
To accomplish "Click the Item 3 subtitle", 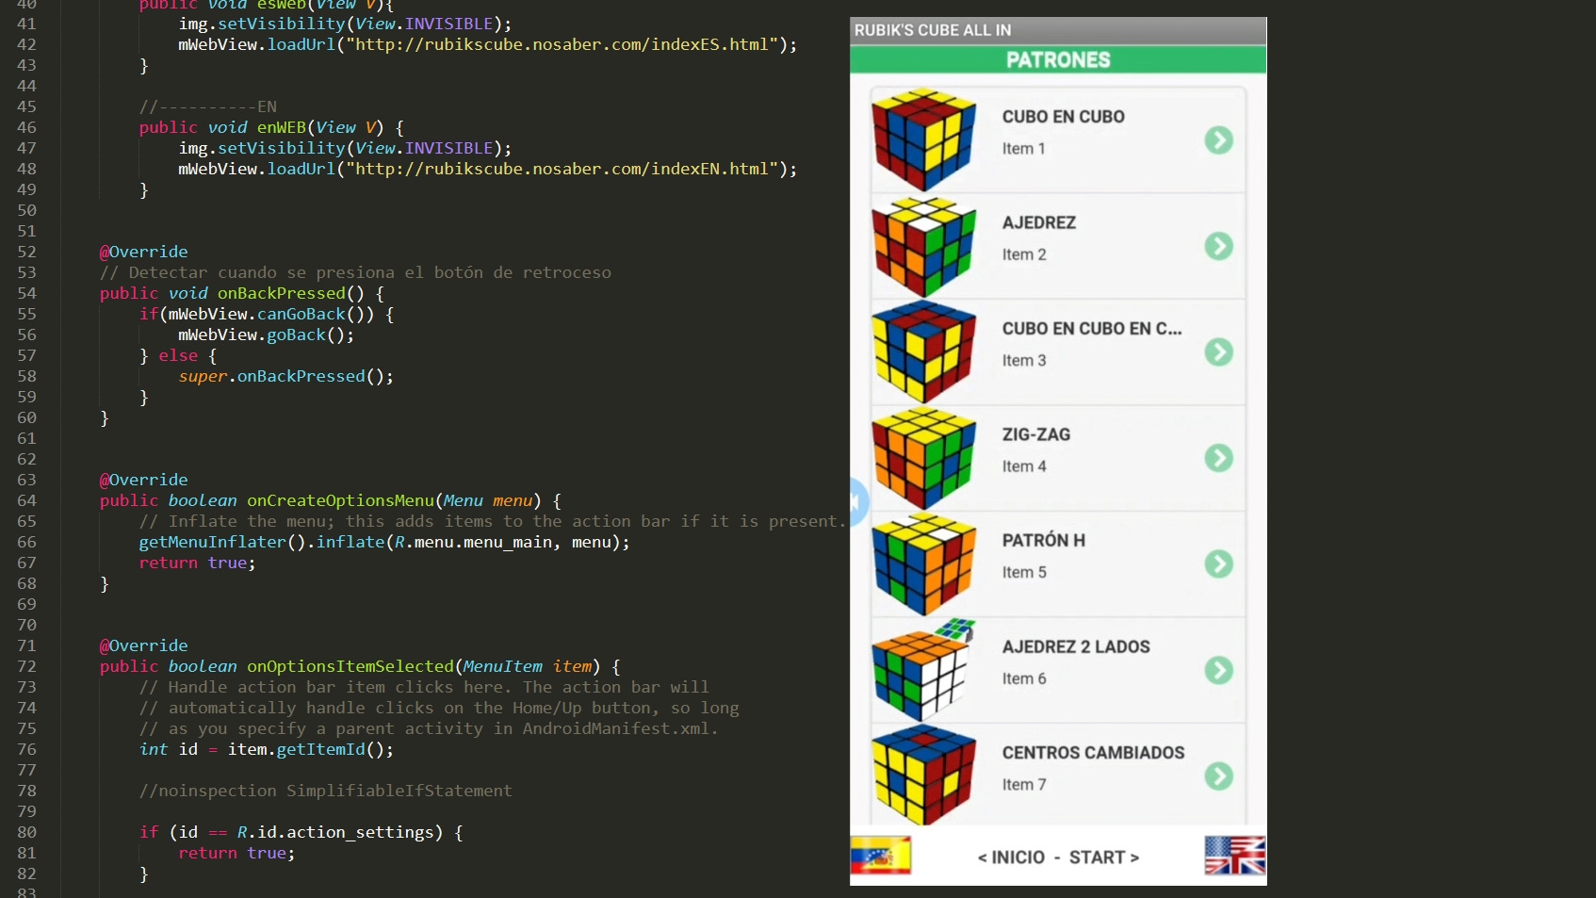I will click(x=1023, y=361).
